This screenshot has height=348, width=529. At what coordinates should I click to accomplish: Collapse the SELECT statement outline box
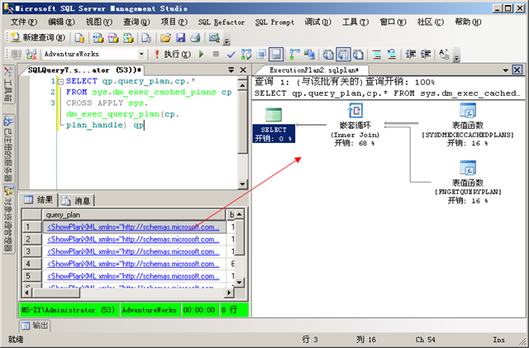[x=60, y=81]
